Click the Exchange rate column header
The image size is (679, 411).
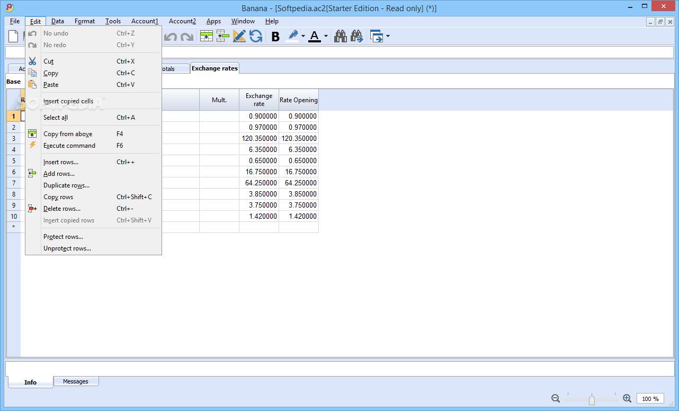tap(259, 100)
